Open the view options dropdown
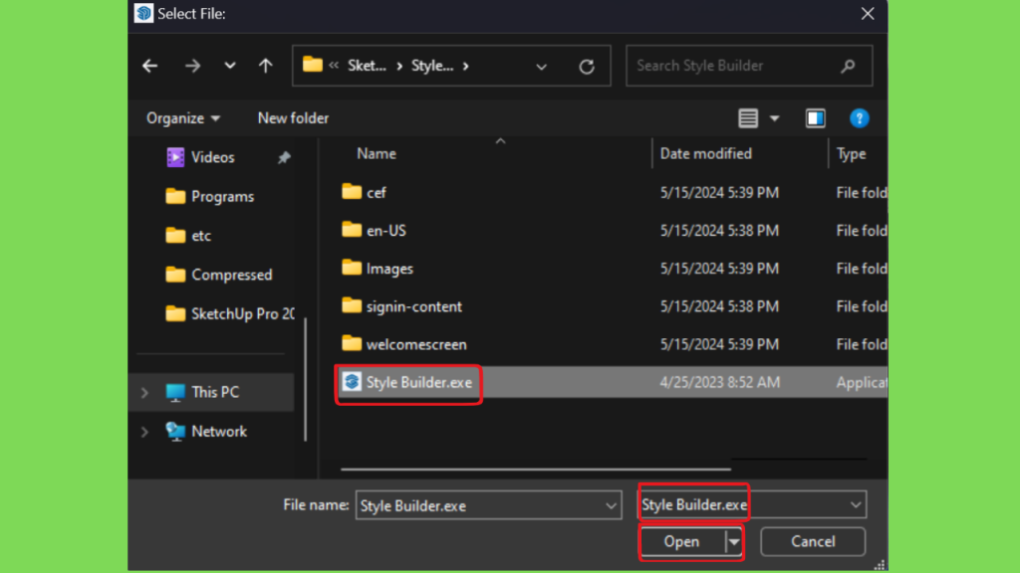Viewport: 1020px width, 573px height. tap(775, 118)
